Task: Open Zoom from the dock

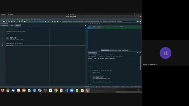Action: (x=72, y=90)
